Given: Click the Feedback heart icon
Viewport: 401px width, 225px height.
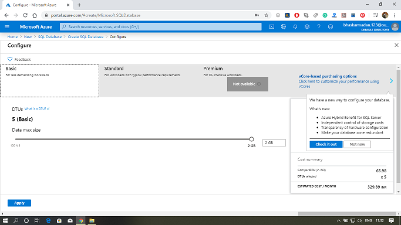Looking at the screenshot, I should coord(10,59).
